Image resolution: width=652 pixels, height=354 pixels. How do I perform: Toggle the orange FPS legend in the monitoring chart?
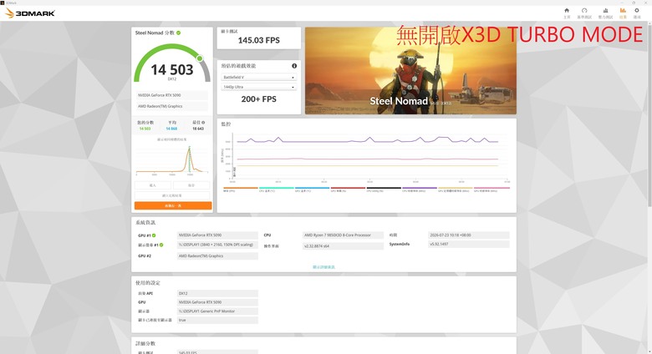coord(241,190)
